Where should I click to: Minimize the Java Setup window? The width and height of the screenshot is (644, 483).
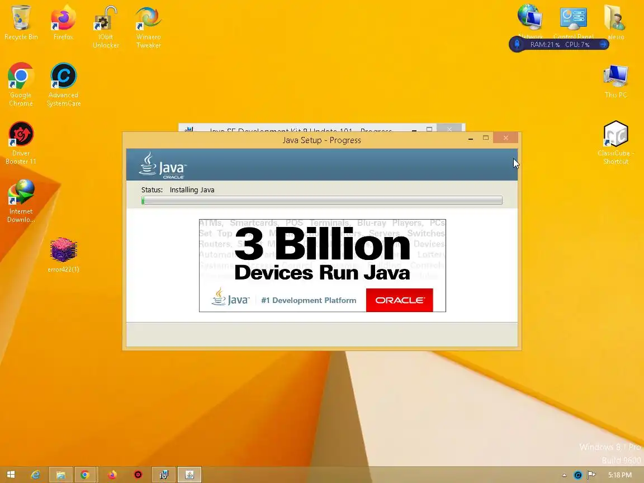[x=471, y=139]
